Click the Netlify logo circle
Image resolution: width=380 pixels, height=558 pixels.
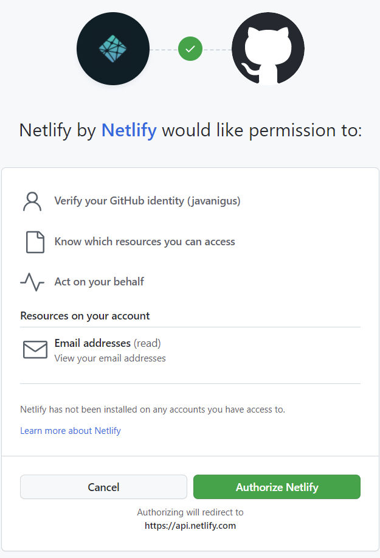(113, 49)
